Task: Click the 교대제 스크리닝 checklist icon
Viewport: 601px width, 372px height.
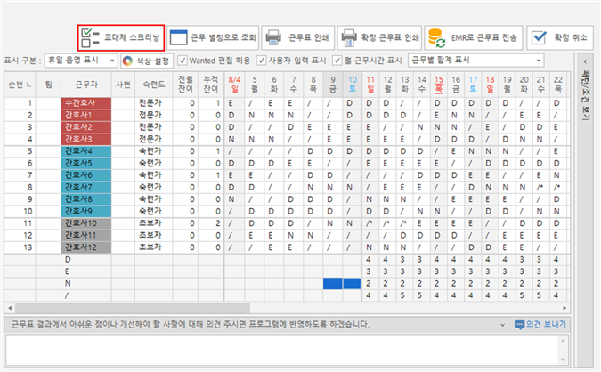Action: coord(92,37)
